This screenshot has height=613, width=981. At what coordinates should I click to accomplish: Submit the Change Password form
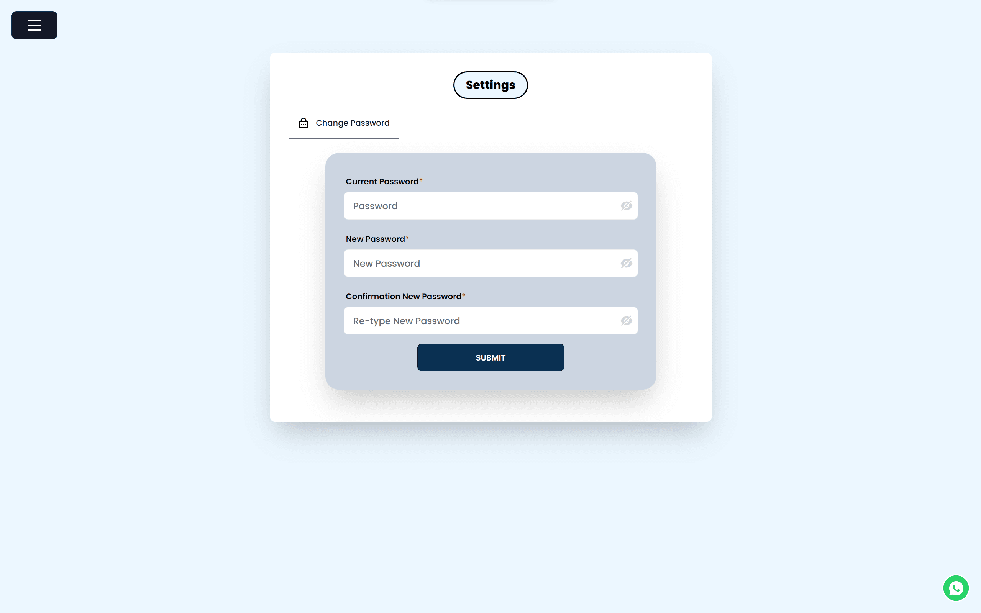pos(490,357)
